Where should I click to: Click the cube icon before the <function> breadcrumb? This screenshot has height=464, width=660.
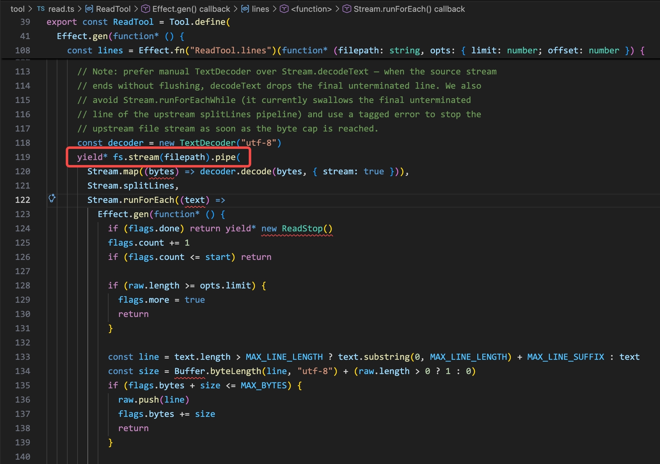click(x=284, y=9)
